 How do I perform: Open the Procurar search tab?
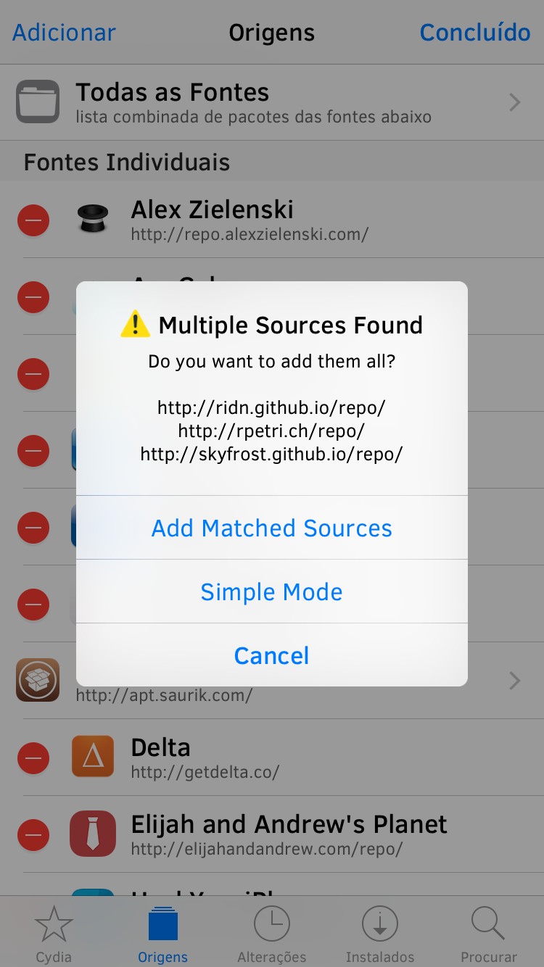(489, 934)
